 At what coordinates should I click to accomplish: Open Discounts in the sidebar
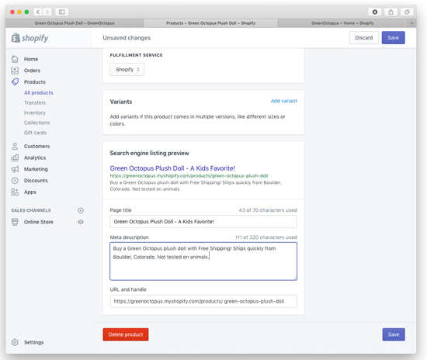[36, 181]
